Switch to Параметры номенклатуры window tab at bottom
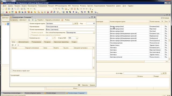The image size is (172, 96). click(x=12, y=93)
